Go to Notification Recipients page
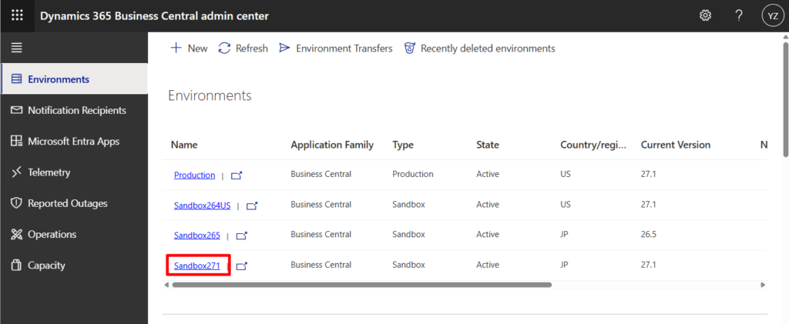The image size is (789, 324). (76, 110)
